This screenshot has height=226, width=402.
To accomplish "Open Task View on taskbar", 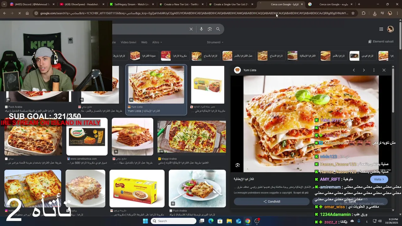I will 202,221.
